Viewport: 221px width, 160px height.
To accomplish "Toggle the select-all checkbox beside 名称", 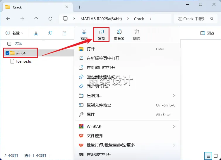I will pos(9,44).
